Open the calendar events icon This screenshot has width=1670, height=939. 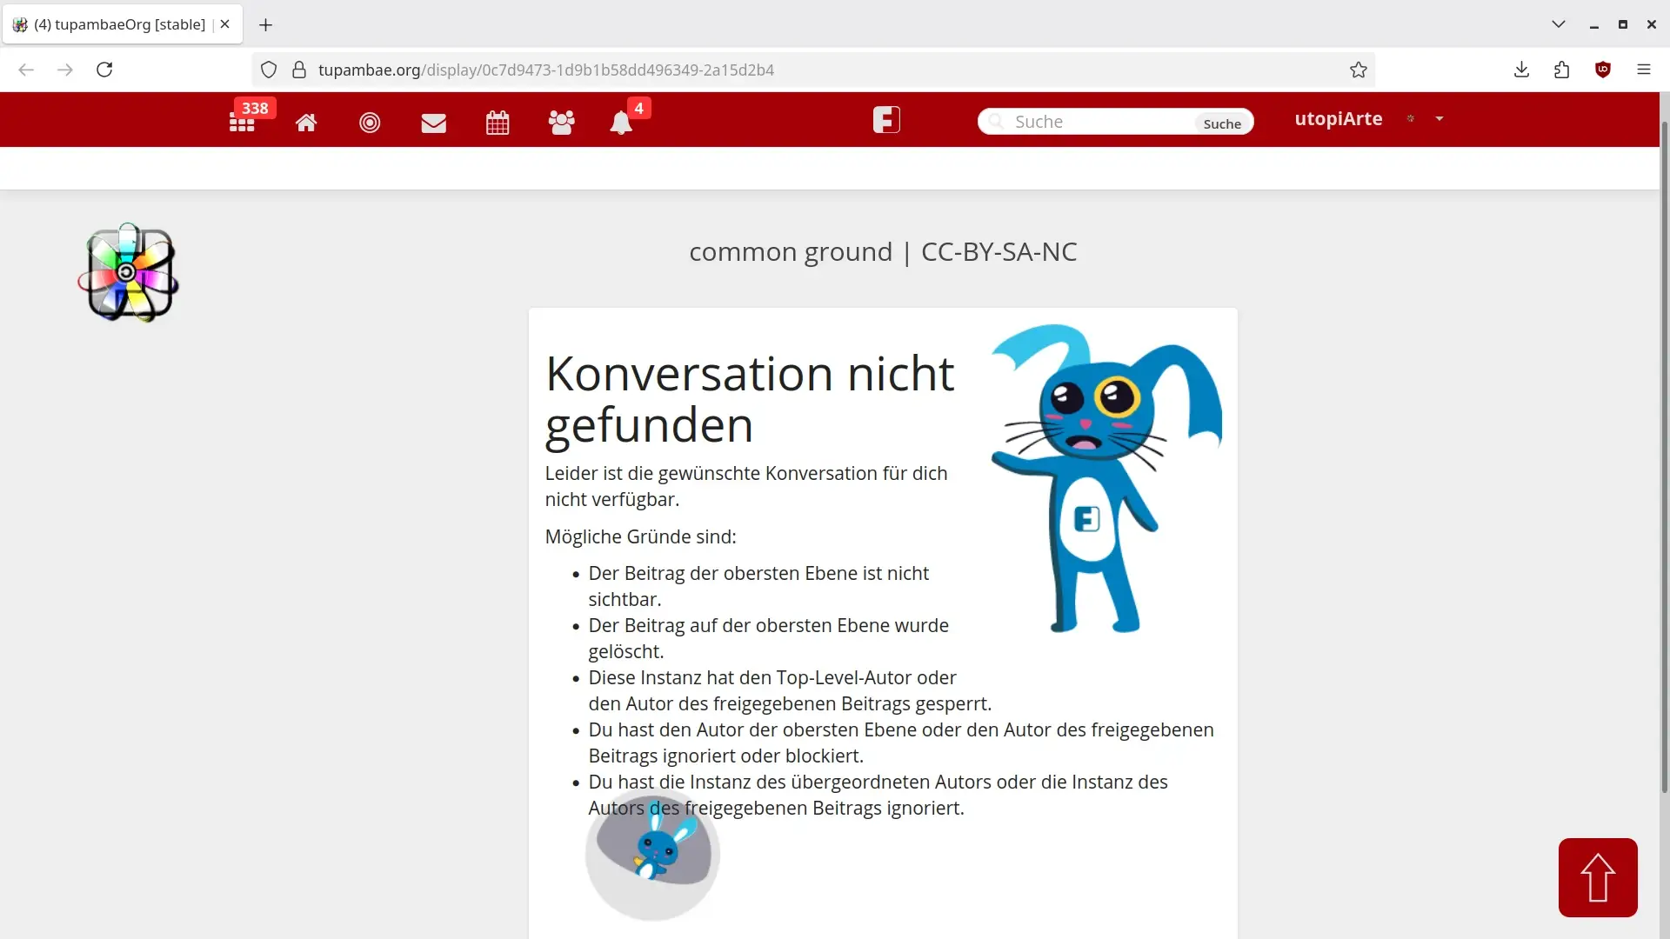[x=498, y=123]
